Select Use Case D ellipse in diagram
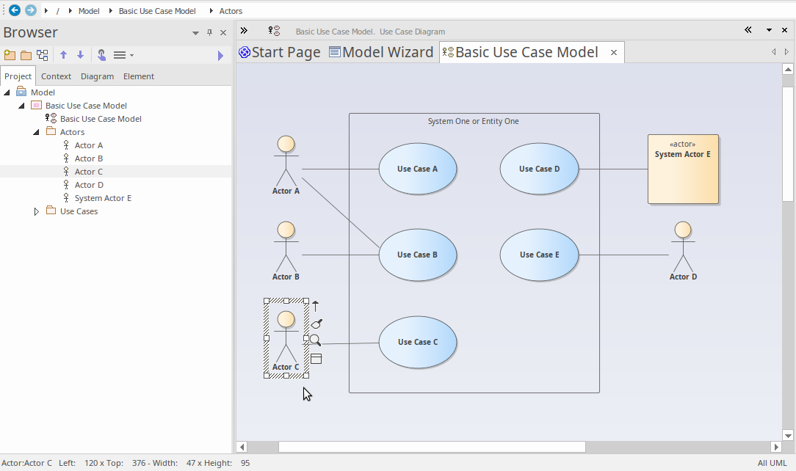Image resolution: width=796 pixels, height=471 pixels. [x=539, y=169]
